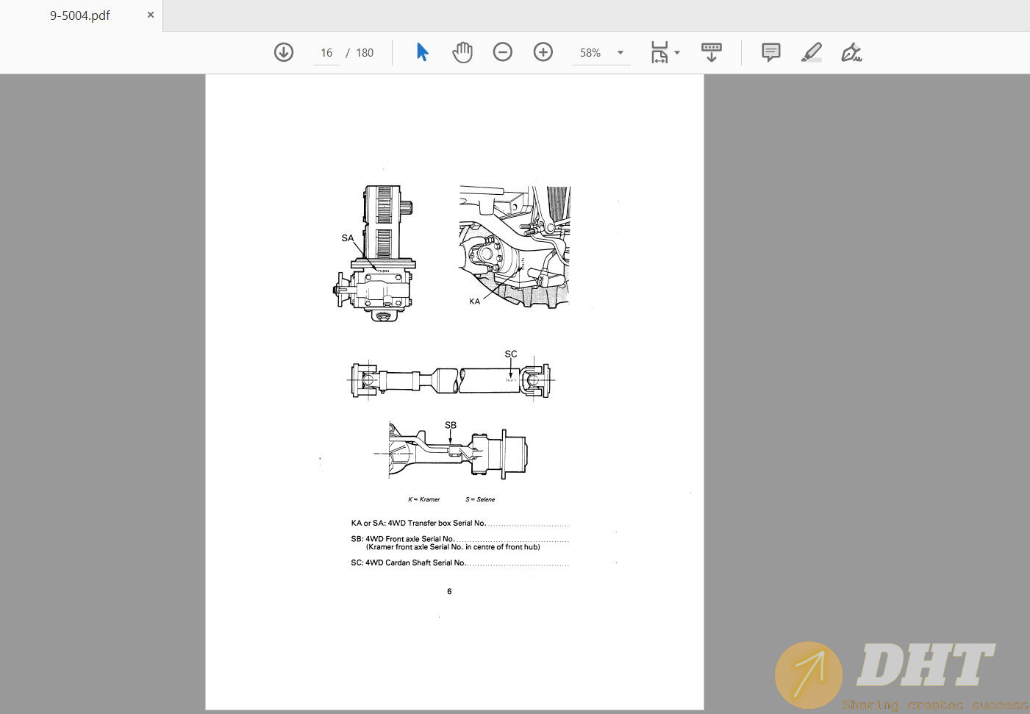Image resolution: width=1030 pixels, height=714 pixels.
Task: Switch to the 9-5004.pdf tab
Action: pos(80,15)
